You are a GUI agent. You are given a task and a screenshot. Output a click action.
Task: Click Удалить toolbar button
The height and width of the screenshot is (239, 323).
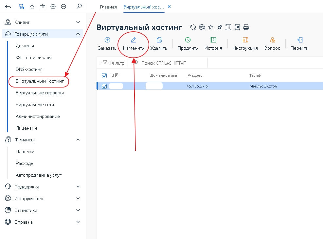click(x=159, y=44)
